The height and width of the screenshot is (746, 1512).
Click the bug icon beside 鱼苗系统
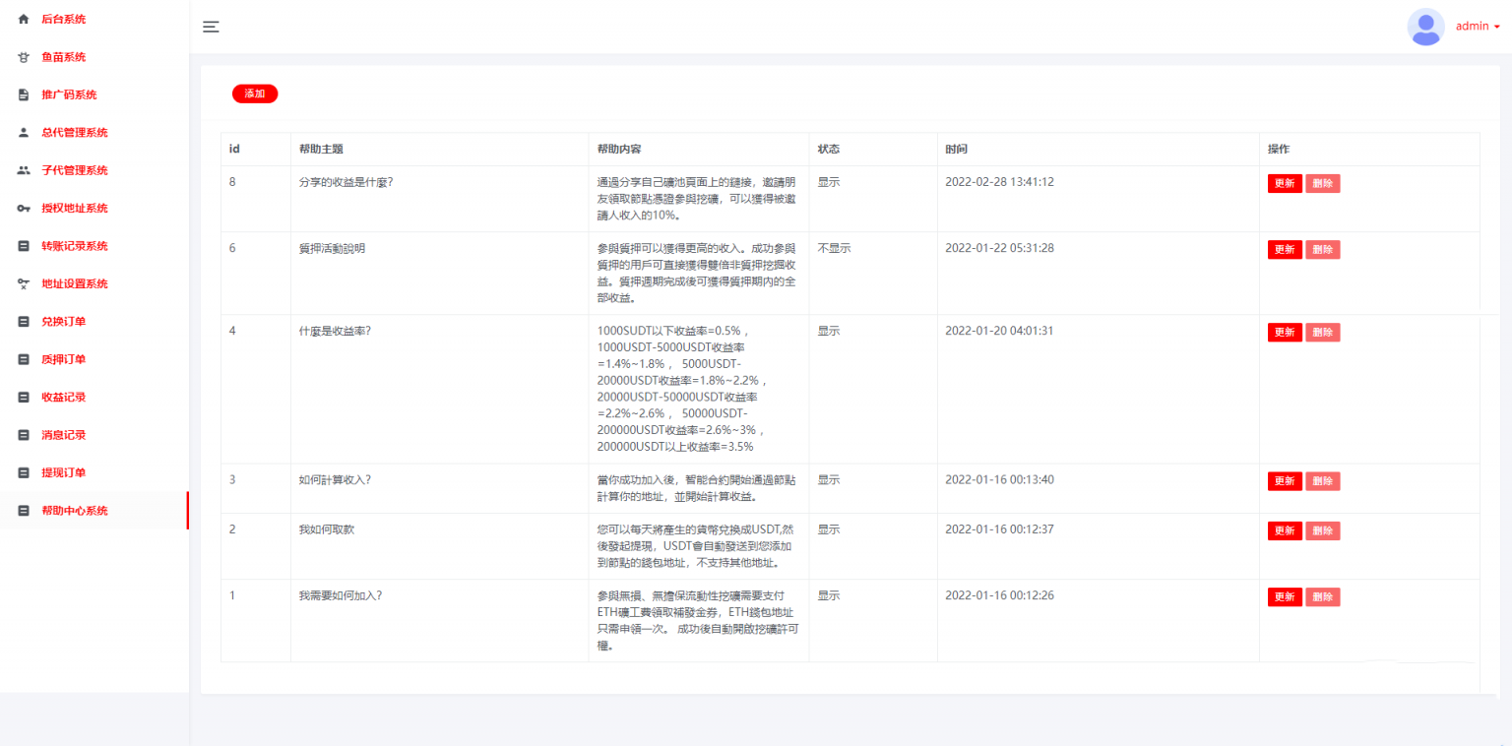pos(24,57)
